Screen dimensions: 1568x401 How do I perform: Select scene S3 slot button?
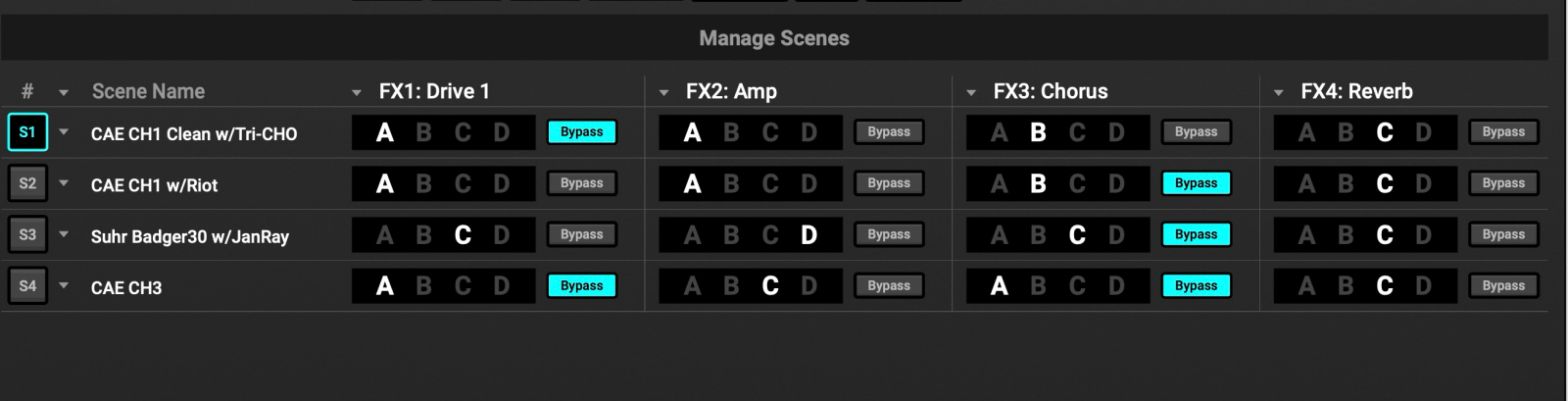coord(27,235)
